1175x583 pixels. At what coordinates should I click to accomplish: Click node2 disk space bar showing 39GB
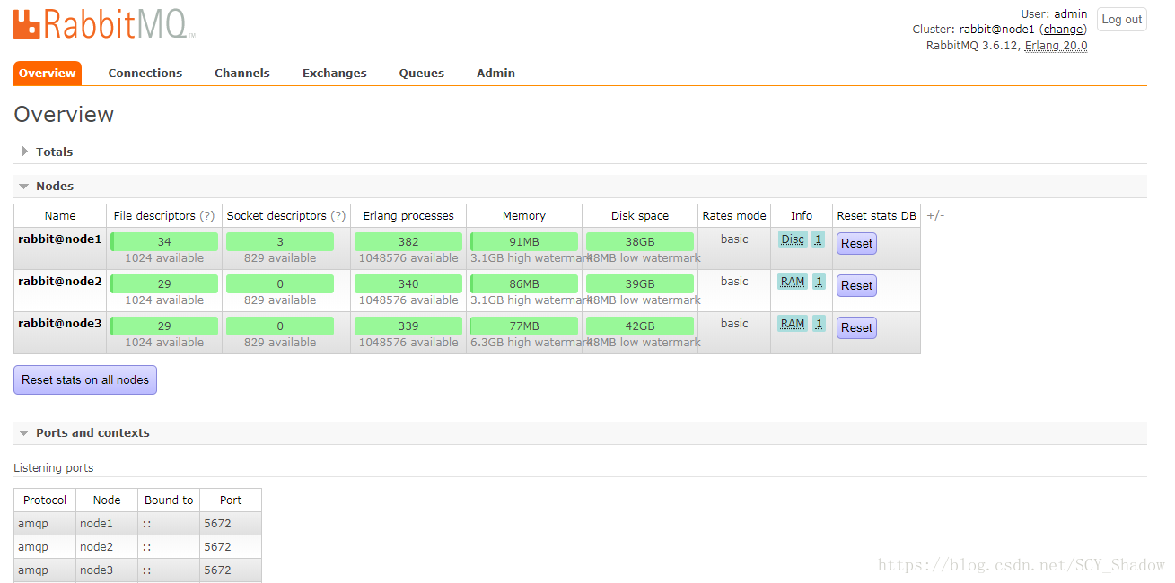(640, 284)
